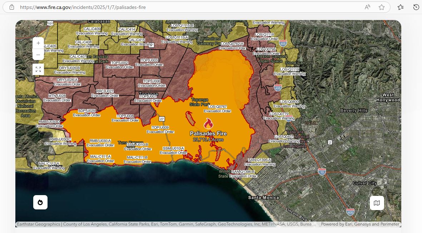The image size is (422, 233).
Task: Select zone CAL-C415 Evacuation Warning
Action: pyautogui.click(x=136, y=42)
